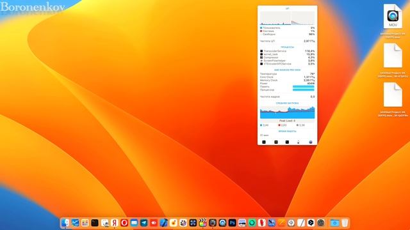This screenshot has width=410, height=230.
Task: Select the MOV video file on the desktop
Action: click(x=393, y=16)
